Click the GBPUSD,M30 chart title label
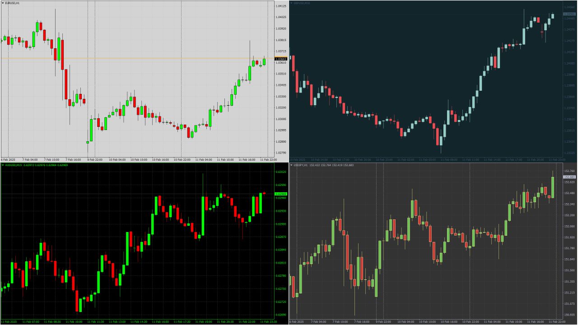 [303, 3]
